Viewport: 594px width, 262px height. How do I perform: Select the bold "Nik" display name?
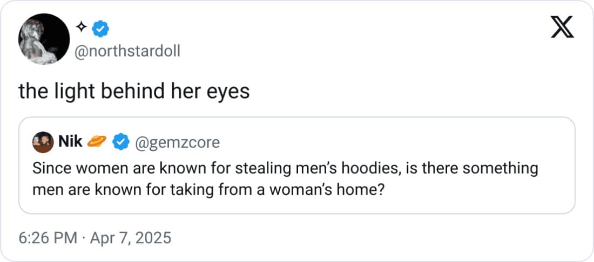70,142
